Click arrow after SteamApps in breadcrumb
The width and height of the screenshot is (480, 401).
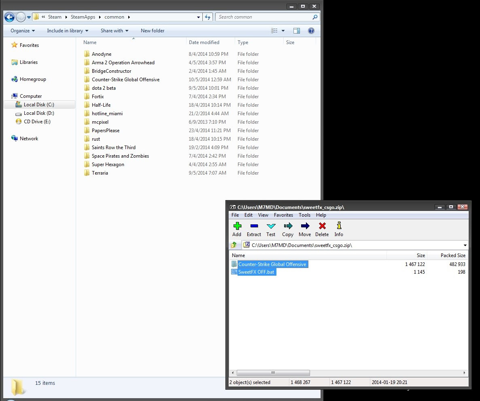(100, 17)
